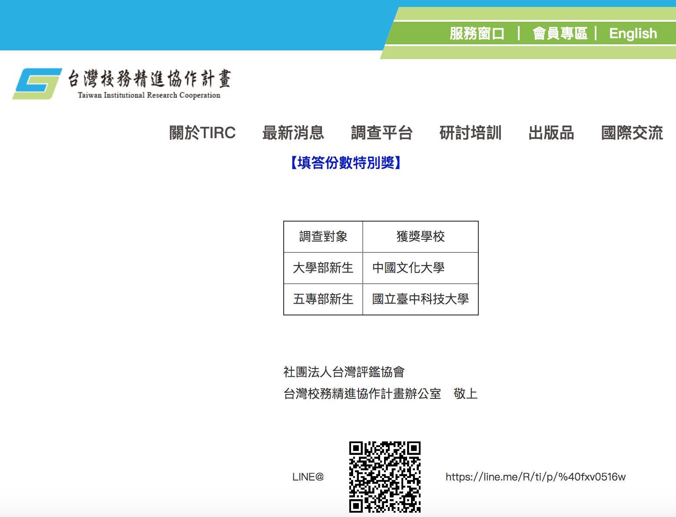Open the 關於TIRC menu
Screen dimensions: 676x517
(202, 133)
